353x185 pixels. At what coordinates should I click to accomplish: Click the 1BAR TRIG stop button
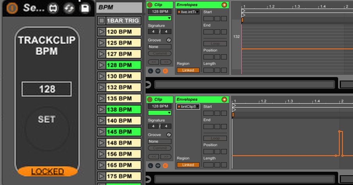101,21
